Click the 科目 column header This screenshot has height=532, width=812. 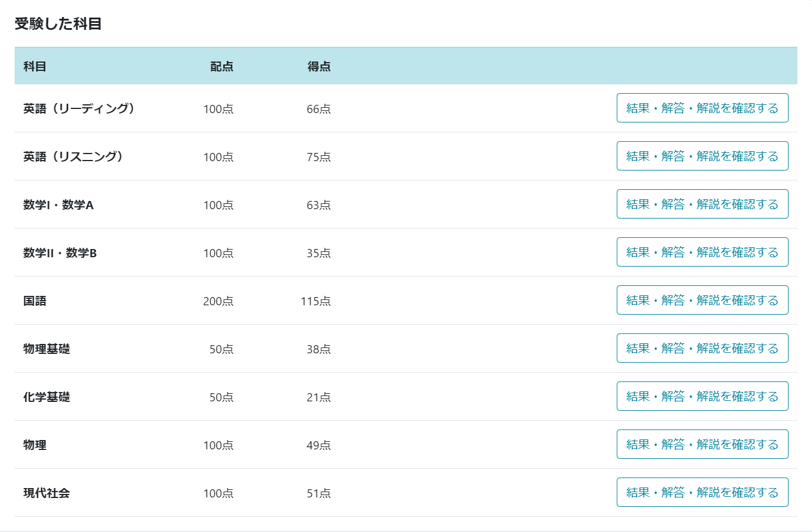[35, 66]
